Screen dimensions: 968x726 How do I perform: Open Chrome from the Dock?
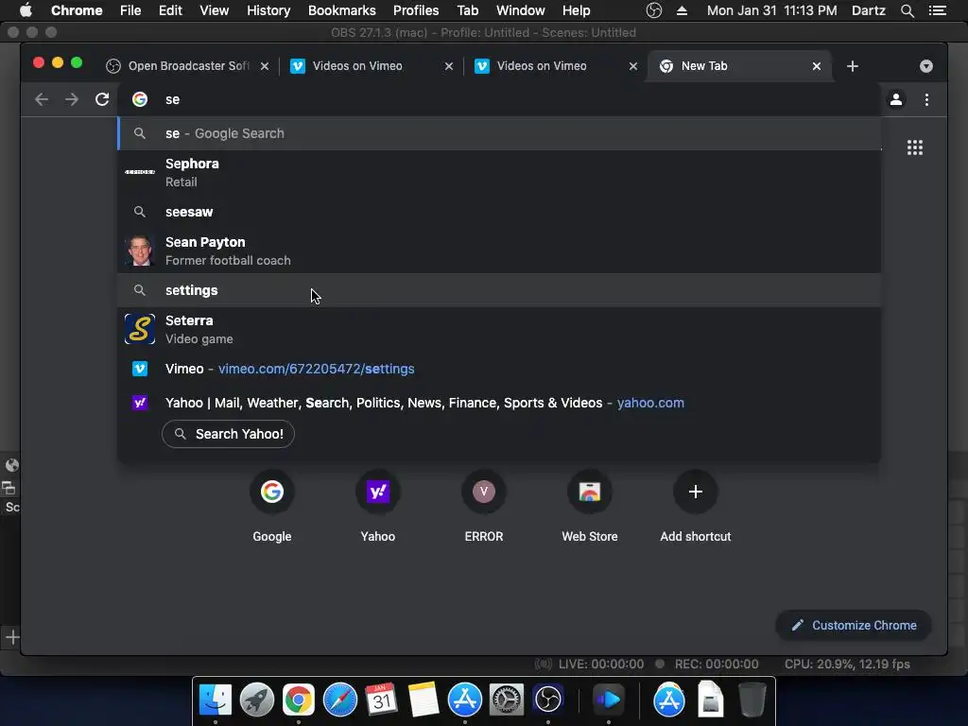[298, 700]
